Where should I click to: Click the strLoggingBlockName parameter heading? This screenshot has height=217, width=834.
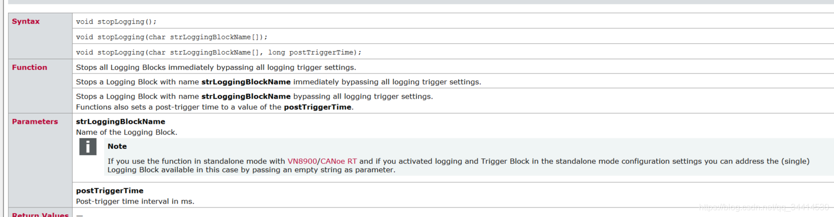(x=121, y=122)
